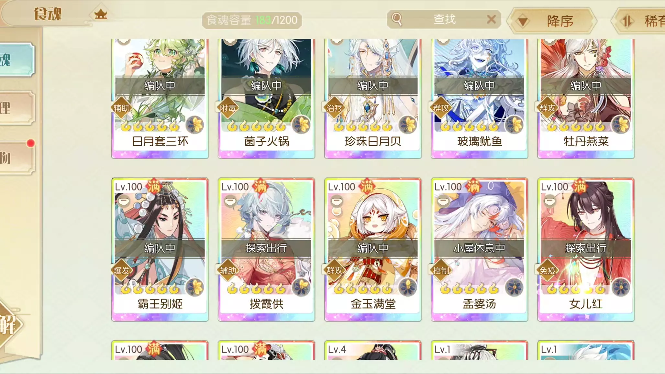The width and height of the screenshot is (665, 374).
Task: Open the 稀有 sort type dropdown
Action: [x=639, y=21]
